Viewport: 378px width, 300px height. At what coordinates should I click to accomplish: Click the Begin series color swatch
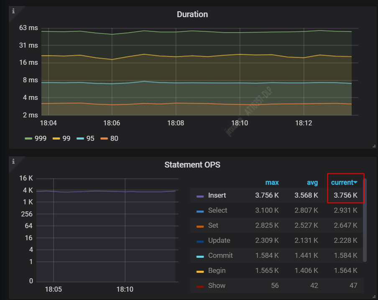(200, 272)
